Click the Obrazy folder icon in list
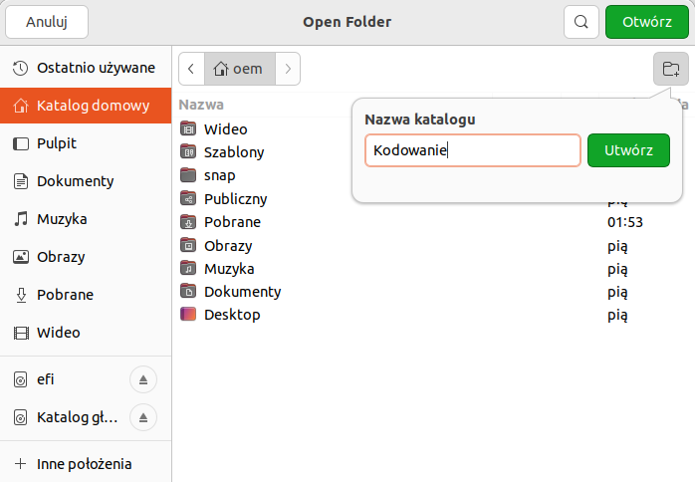The image size is (695, 482). click(188, 245)
